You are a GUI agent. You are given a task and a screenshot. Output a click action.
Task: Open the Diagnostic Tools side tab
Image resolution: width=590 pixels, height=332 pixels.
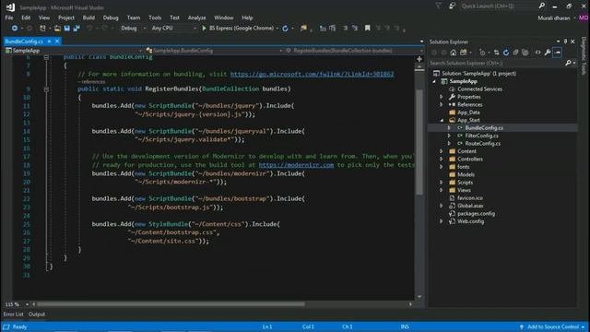pyautogui.click(x=584, y=55)
